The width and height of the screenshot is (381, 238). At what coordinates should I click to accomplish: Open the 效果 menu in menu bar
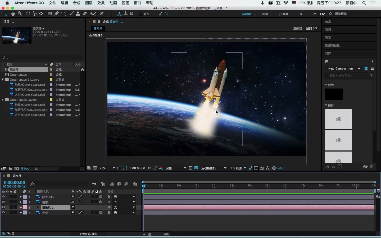[x=101, y=3]
